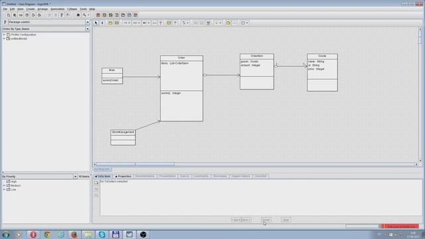Open the Create menu
Screen dimensions: 425x239
point(31,9)
